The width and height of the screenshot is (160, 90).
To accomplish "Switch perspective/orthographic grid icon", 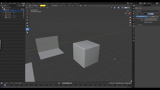I will pyautogui.click(x=130, y=25).
